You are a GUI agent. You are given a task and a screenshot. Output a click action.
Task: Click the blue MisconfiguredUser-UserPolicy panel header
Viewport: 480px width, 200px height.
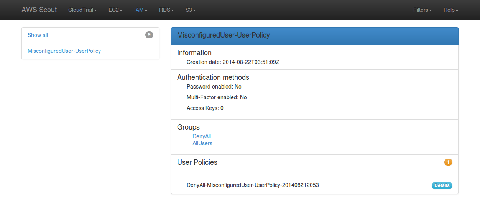coord(314,36)
